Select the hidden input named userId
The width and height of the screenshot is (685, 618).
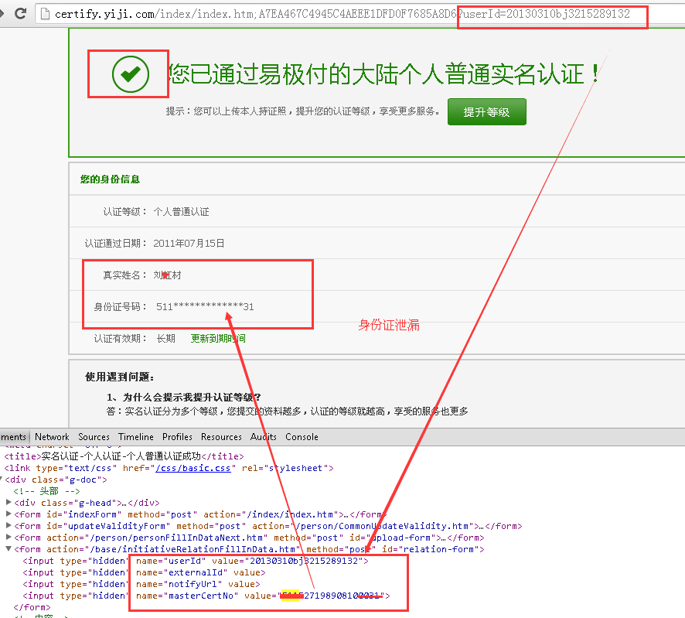196,561
